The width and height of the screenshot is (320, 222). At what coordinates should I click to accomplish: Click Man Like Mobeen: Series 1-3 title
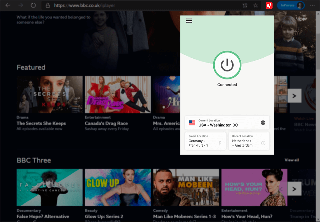pyautogui.click(x=184, y=216)
